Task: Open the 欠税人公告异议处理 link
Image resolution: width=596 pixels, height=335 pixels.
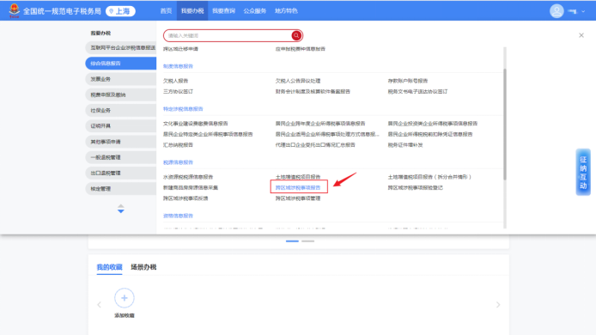Action: [x=298, y=81]
